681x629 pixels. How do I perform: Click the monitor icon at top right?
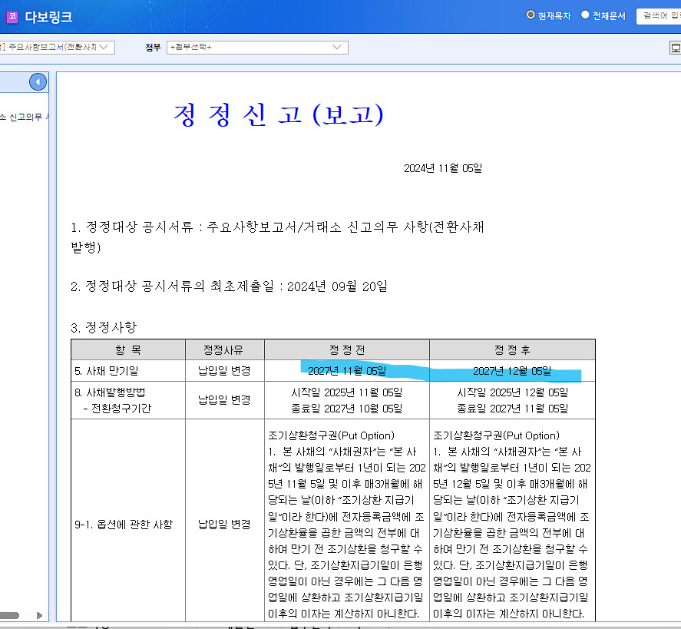click(x=675, y=48)
